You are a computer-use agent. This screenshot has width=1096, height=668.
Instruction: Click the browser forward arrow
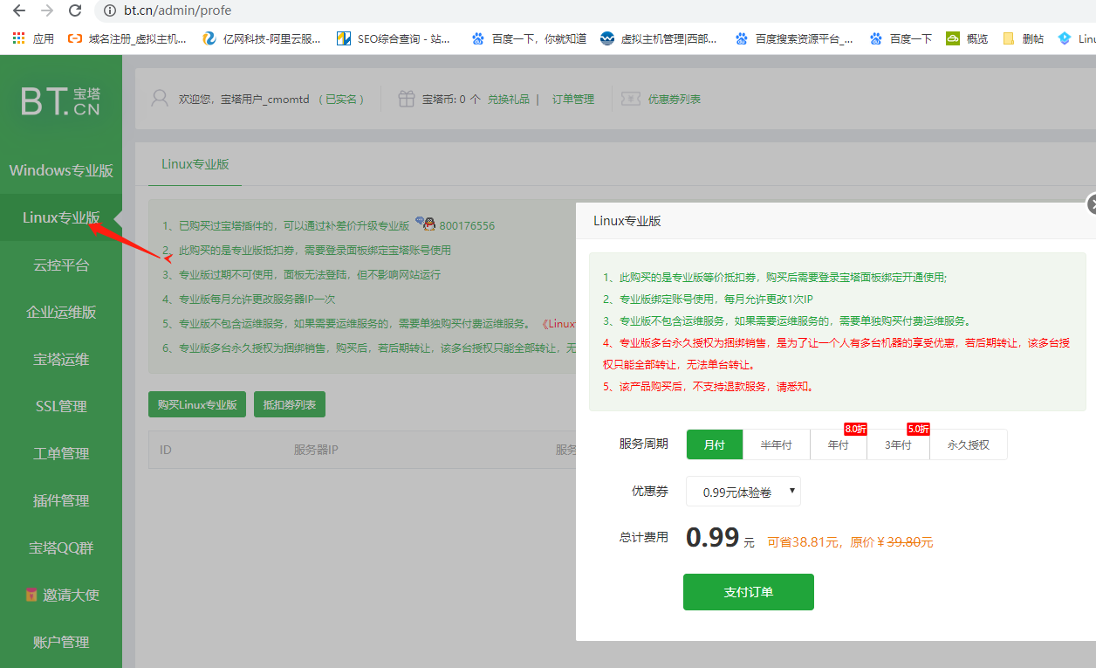(46, 10)
